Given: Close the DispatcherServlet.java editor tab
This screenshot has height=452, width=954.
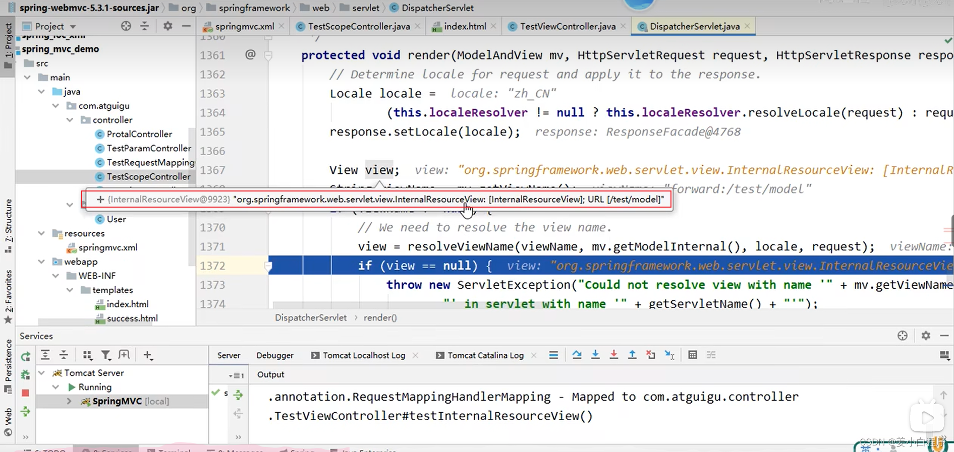Looking at the screenshot, I should (747, 26).
